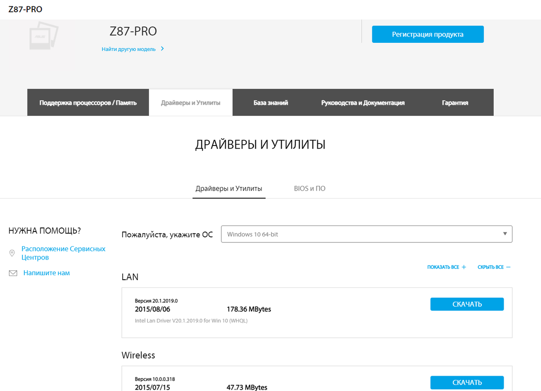Viewport: 541px width, 391px height.
Task: Click the minus icon beside СКРЫТЬ ВСЕ
Action: 508,267
